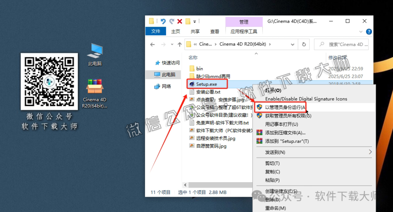The height and width of the screenshot is (212, 393).
Task: Choose 以管理员身份运行 in context menu
Action: (x=314, y=107)
